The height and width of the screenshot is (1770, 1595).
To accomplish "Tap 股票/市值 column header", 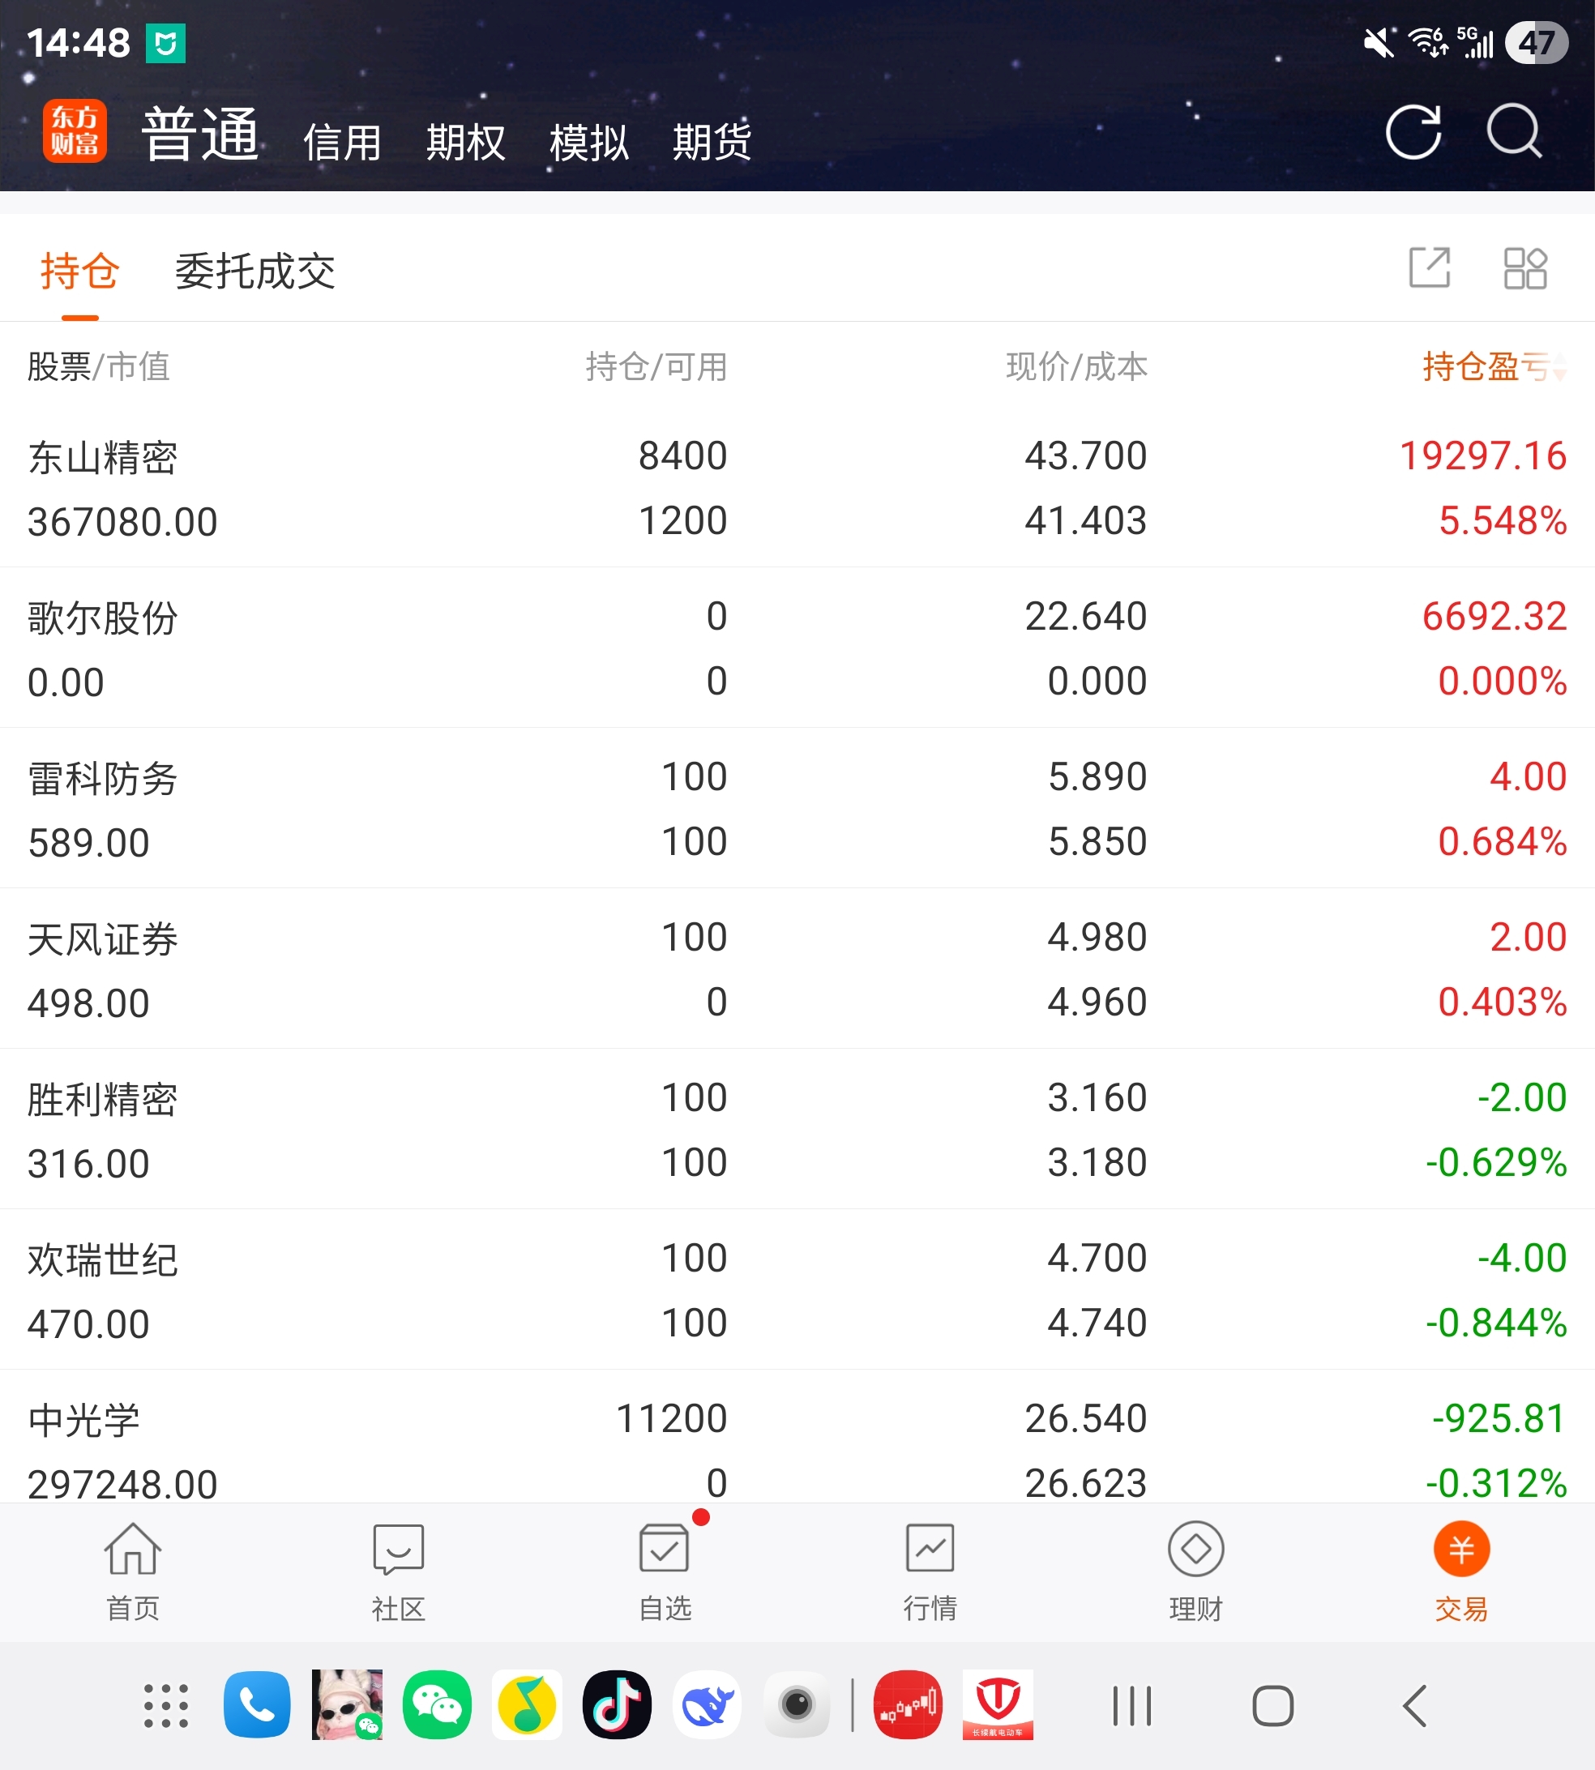I will (x=98, y=366).
